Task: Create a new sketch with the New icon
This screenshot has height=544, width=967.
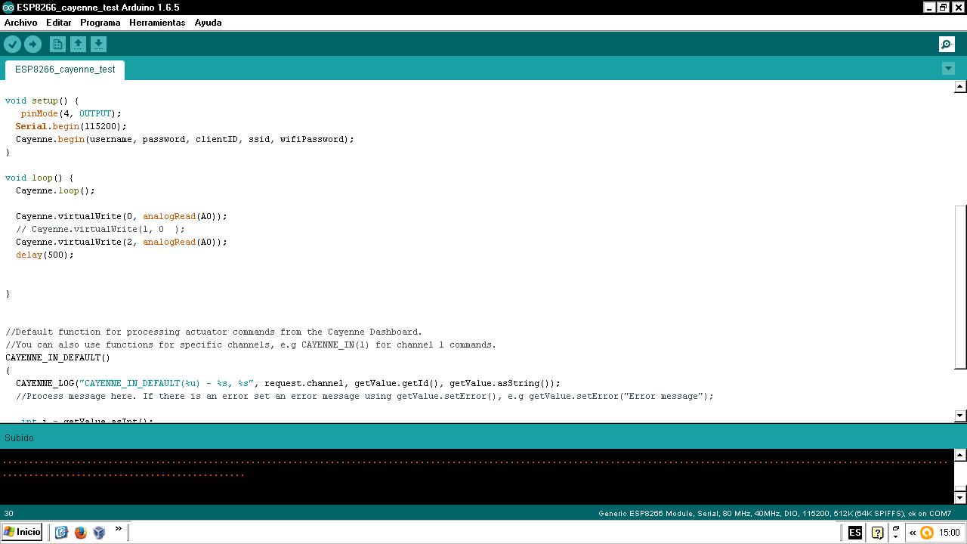Action: pos(57,45)
